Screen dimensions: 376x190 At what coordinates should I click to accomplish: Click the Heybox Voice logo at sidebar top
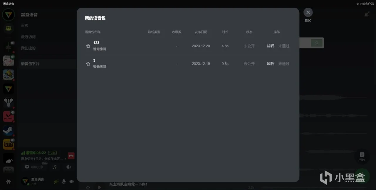point(9,14)
